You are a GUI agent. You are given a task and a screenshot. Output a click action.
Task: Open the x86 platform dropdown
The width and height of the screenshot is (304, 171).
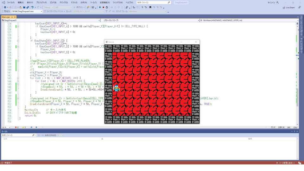[x=63, y=7]
